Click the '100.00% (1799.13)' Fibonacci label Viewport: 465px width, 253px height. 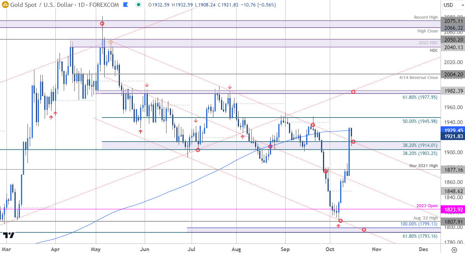[x=420, y=223]
